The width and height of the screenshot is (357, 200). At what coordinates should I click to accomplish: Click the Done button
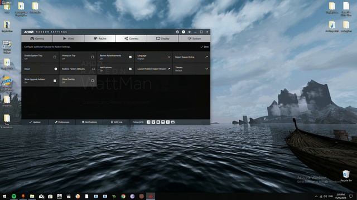(x=205, y=47)
